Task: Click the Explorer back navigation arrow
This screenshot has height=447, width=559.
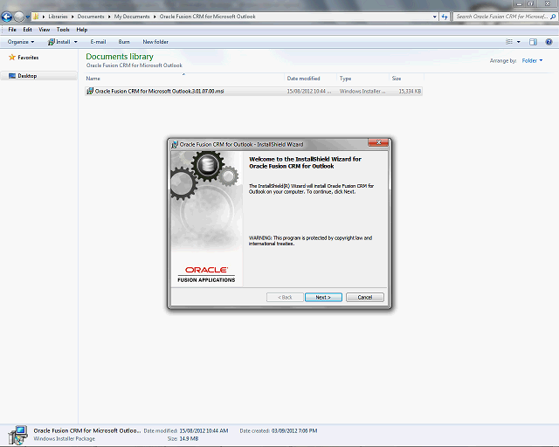Action: 7,17
